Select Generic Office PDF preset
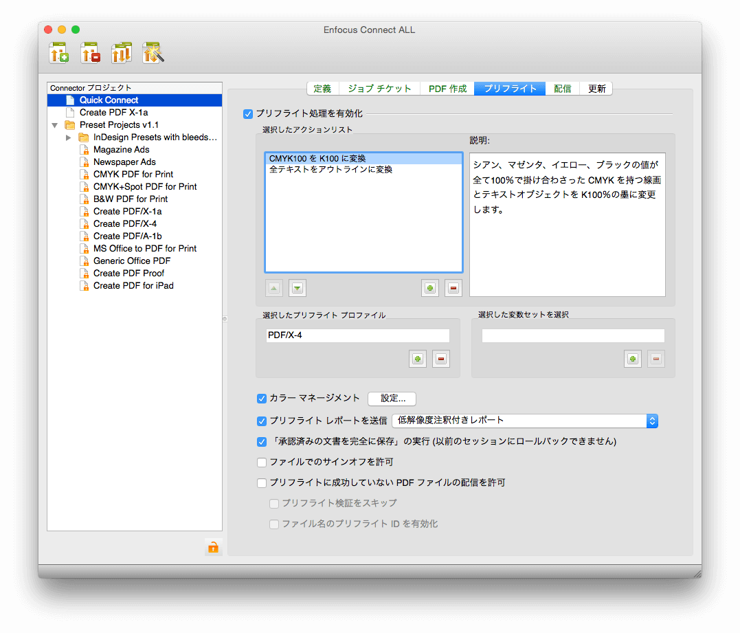The image size is (740, 633). 135,261
